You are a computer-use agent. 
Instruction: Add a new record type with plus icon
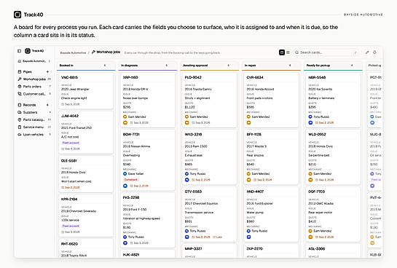[47, 105]
